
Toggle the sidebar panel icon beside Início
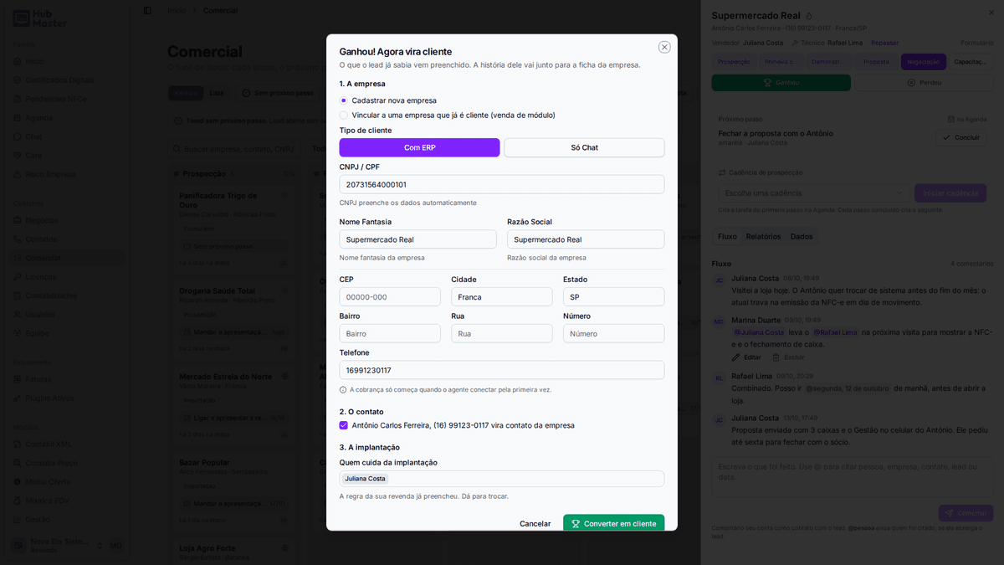[x=147, y=10]
